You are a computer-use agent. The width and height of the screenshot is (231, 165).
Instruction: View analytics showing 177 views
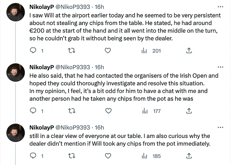(151, 111)
